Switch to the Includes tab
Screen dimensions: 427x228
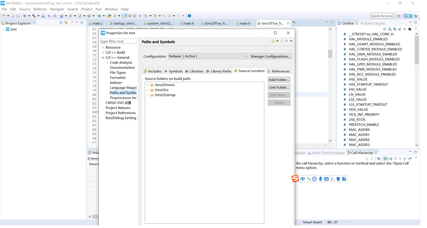(x=152, y=71)
